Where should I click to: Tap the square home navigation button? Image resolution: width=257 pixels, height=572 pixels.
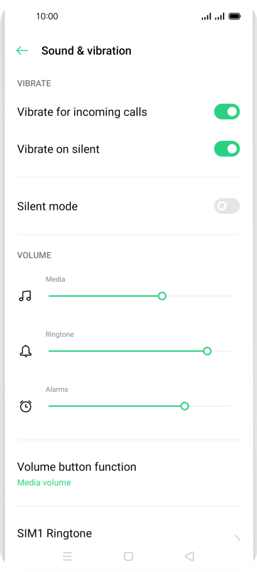(x=128, y=556)
